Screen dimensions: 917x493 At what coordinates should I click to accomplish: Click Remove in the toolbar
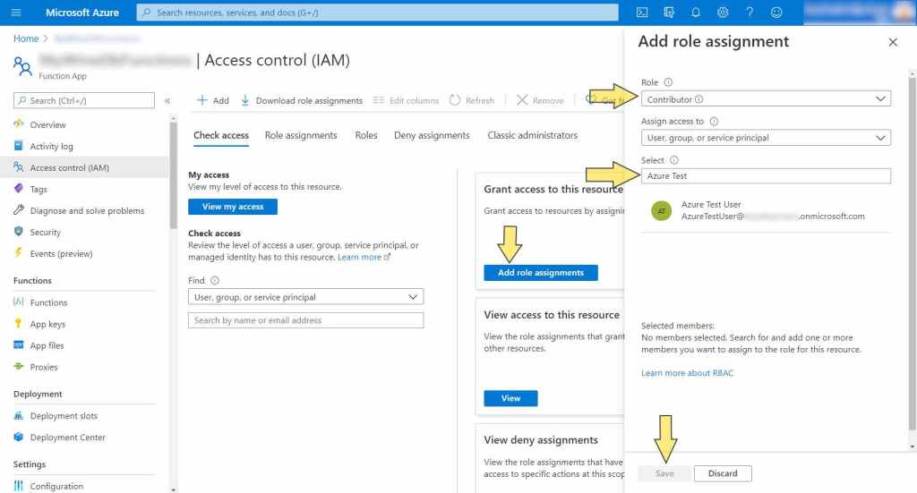click(x=540, y=100)
